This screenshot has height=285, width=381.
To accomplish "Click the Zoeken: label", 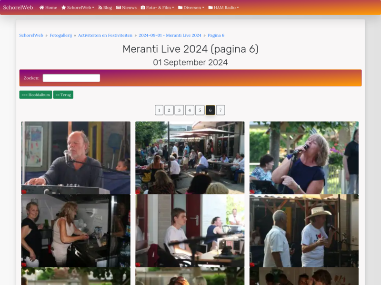I will [x=31, y=78].
